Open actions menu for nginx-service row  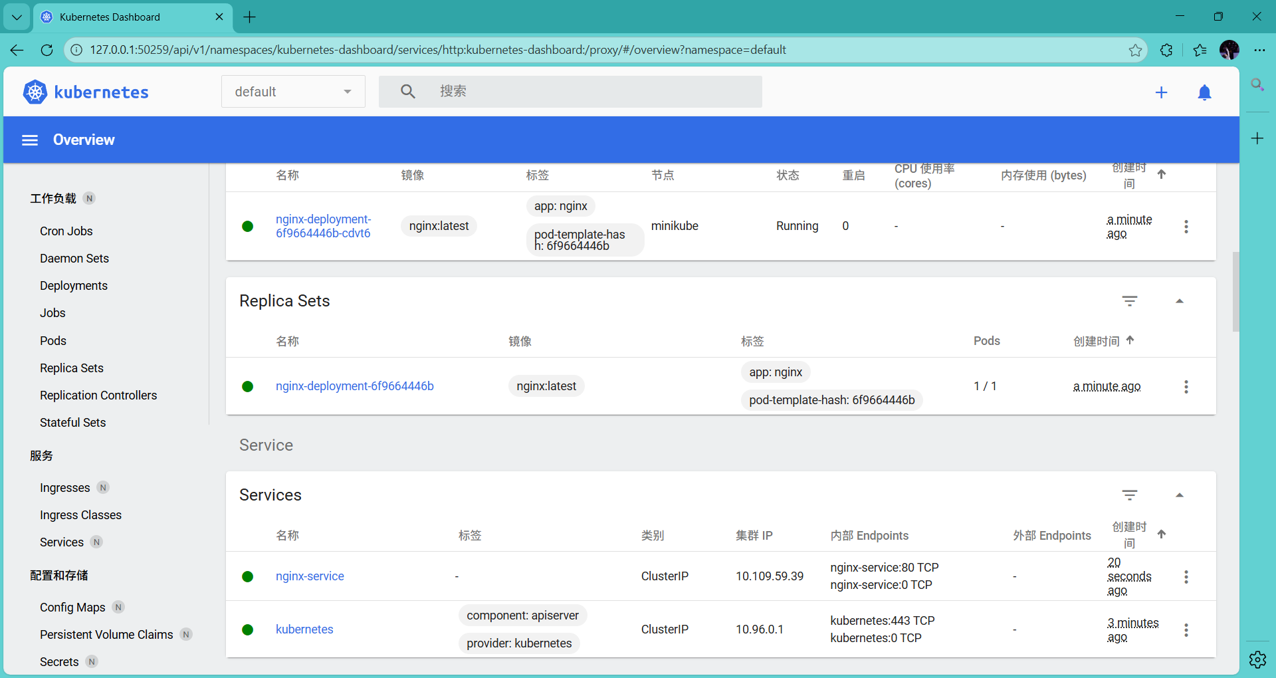1186,577
